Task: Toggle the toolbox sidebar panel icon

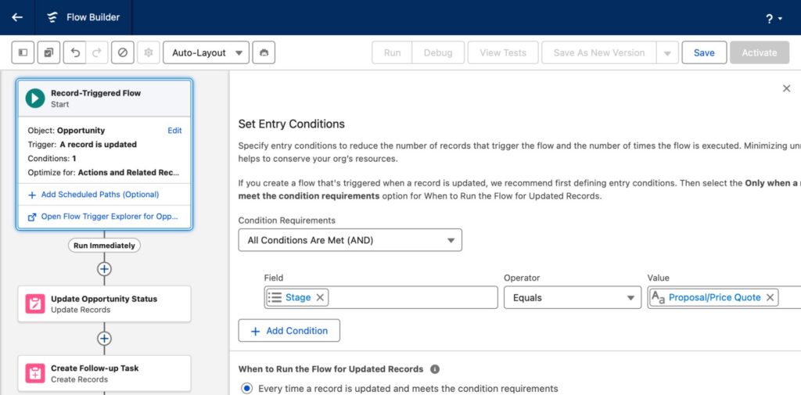Action: point(23,52)
